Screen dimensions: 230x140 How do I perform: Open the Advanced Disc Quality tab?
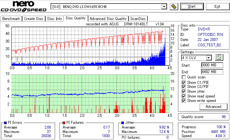[x=108, y=19]
